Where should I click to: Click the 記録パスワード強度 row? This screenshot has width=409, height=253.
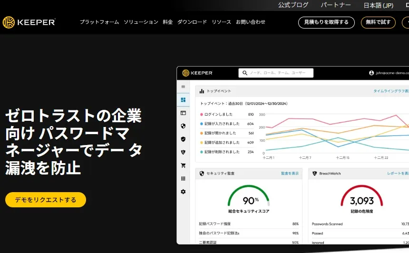click(249, 224)
